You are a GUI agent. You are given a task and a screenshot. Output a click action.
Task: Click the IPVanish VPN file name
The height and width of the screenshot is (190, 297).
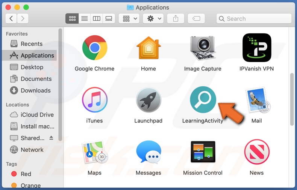257,69
